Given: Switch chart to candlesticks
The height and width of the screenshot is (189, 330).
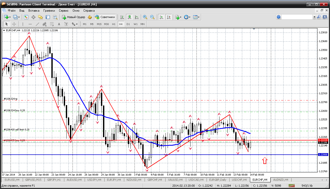Looking at the screenshot, I should [x=129, y=17].
